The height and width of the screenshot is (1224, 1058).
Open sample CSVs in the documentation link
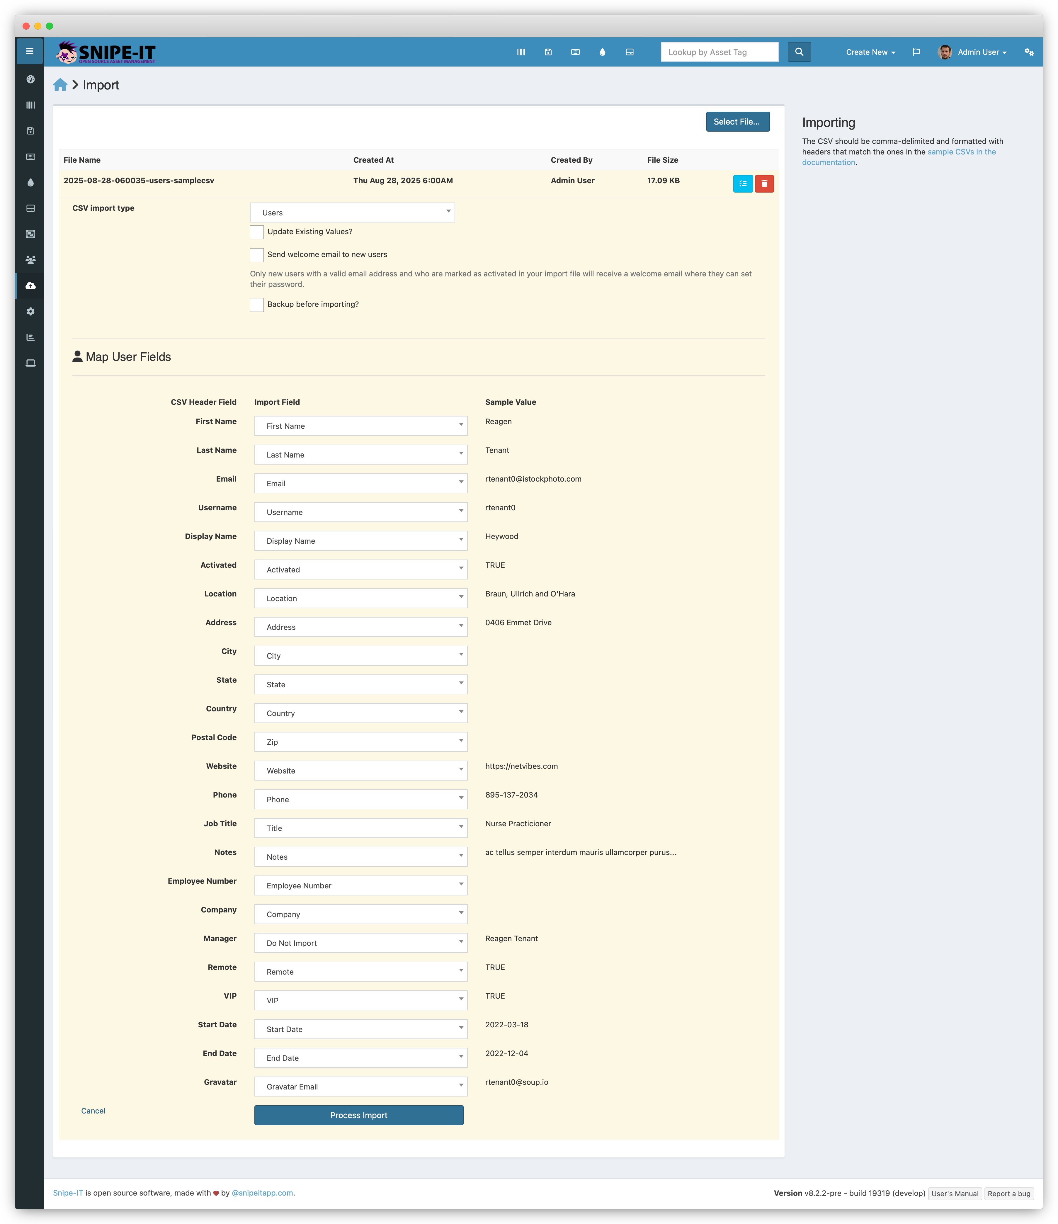(899, 157)
